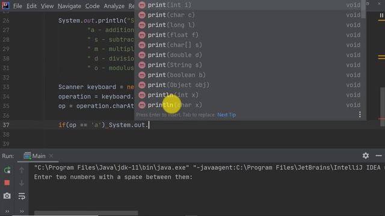
Task: Dump threads with the camera icon
Action: [7, 196]
